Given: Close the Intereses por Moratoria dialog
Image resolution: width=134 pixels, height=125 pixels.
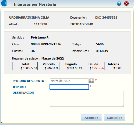Looking at the screenshot, I should pos(126,4).
